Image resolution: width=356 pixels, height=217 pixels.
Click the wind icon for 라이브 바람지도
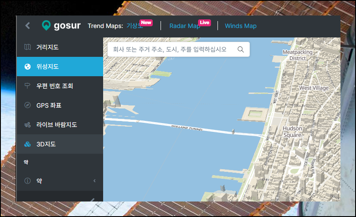[28, 125]
